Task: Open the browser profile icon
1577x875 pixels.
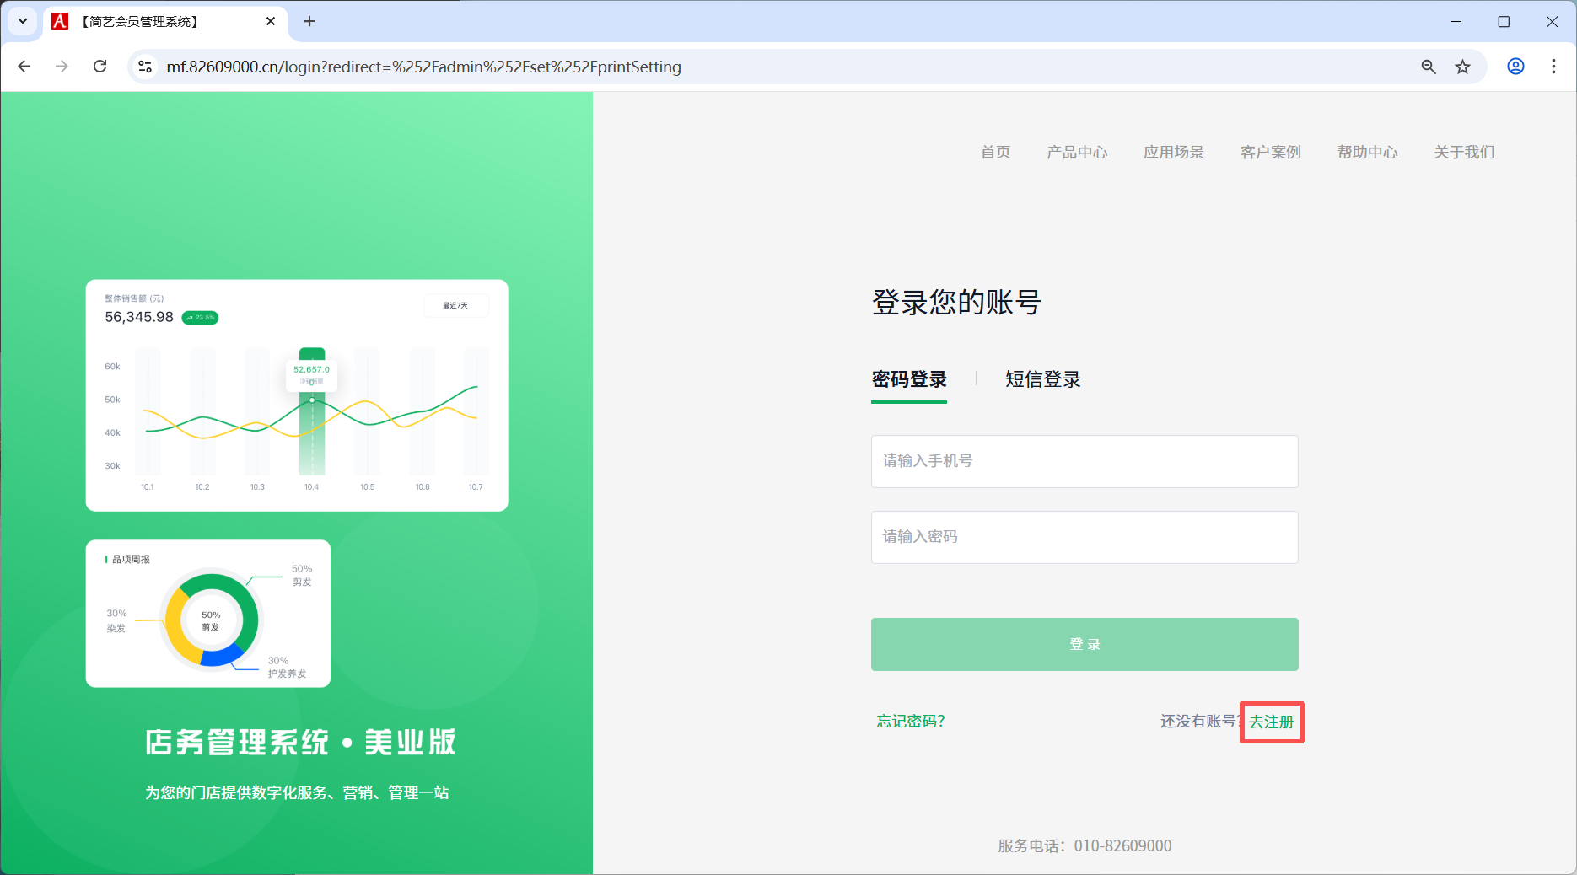Action: [x=1515, y=67]
